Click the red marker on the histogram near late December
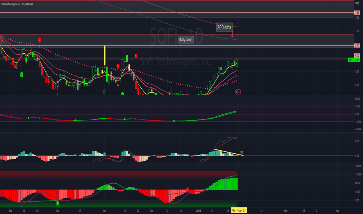Viewport: 363px width, 214px height. click(x=187, y=189)
